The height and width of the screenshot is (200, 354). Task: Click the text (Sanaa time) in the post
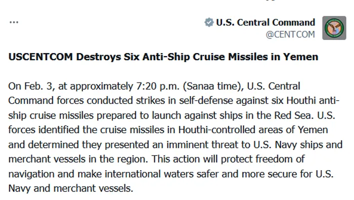[213, 86]
